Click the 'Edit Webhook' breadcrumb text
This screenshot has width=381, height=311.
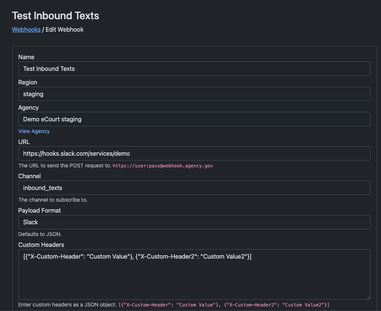tap(65, 30)
